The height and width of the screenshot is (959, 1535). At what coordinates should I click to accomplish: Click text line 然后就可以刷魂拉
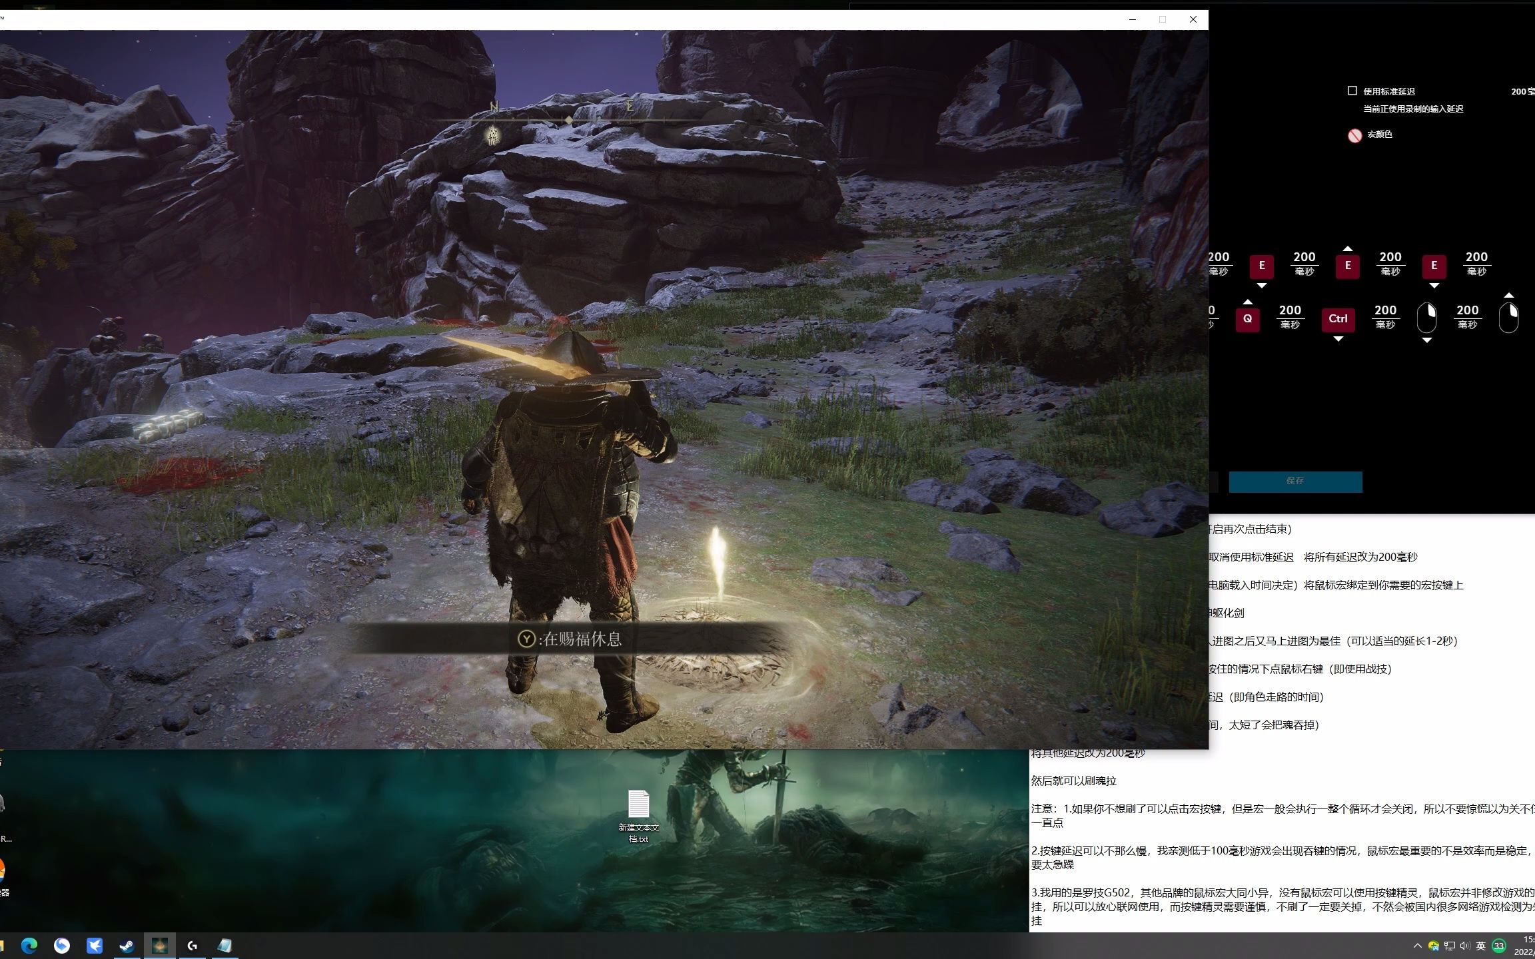point(1073,781)
